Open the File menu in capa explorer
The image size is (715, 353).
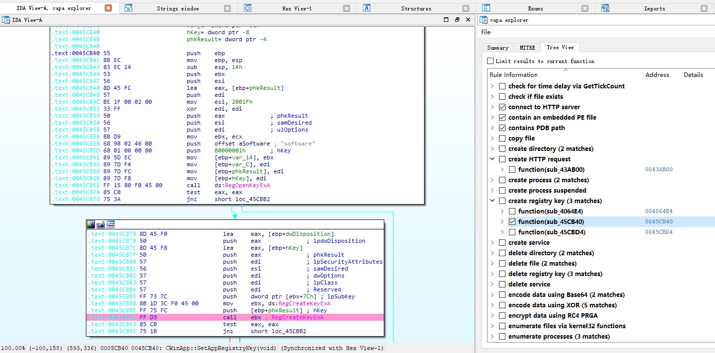point(486,32)
